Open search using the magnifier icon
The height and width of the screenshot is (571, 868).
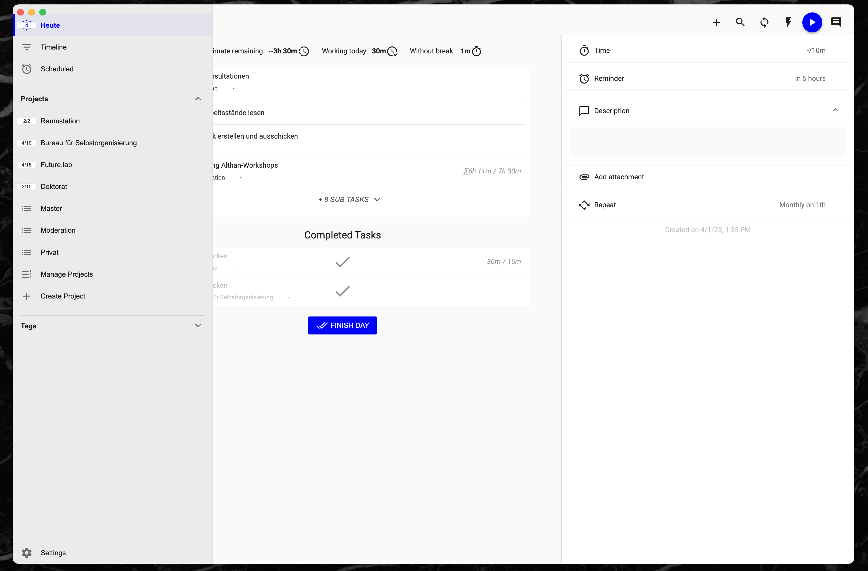[740, 22]
